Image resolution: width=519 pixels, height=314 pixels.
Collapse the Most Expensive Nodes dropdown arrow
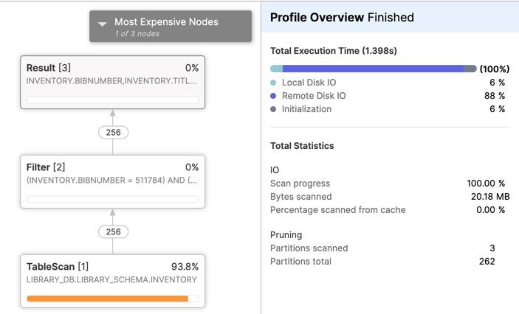click(103, 24)
